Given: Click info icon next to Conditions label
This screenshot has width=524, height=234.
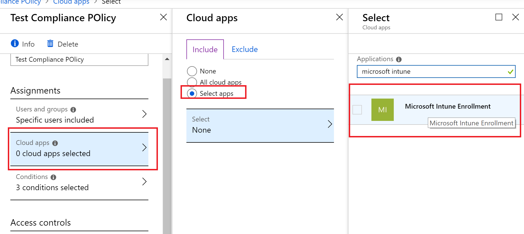Looking at the screenshot, I should [53, 177].
